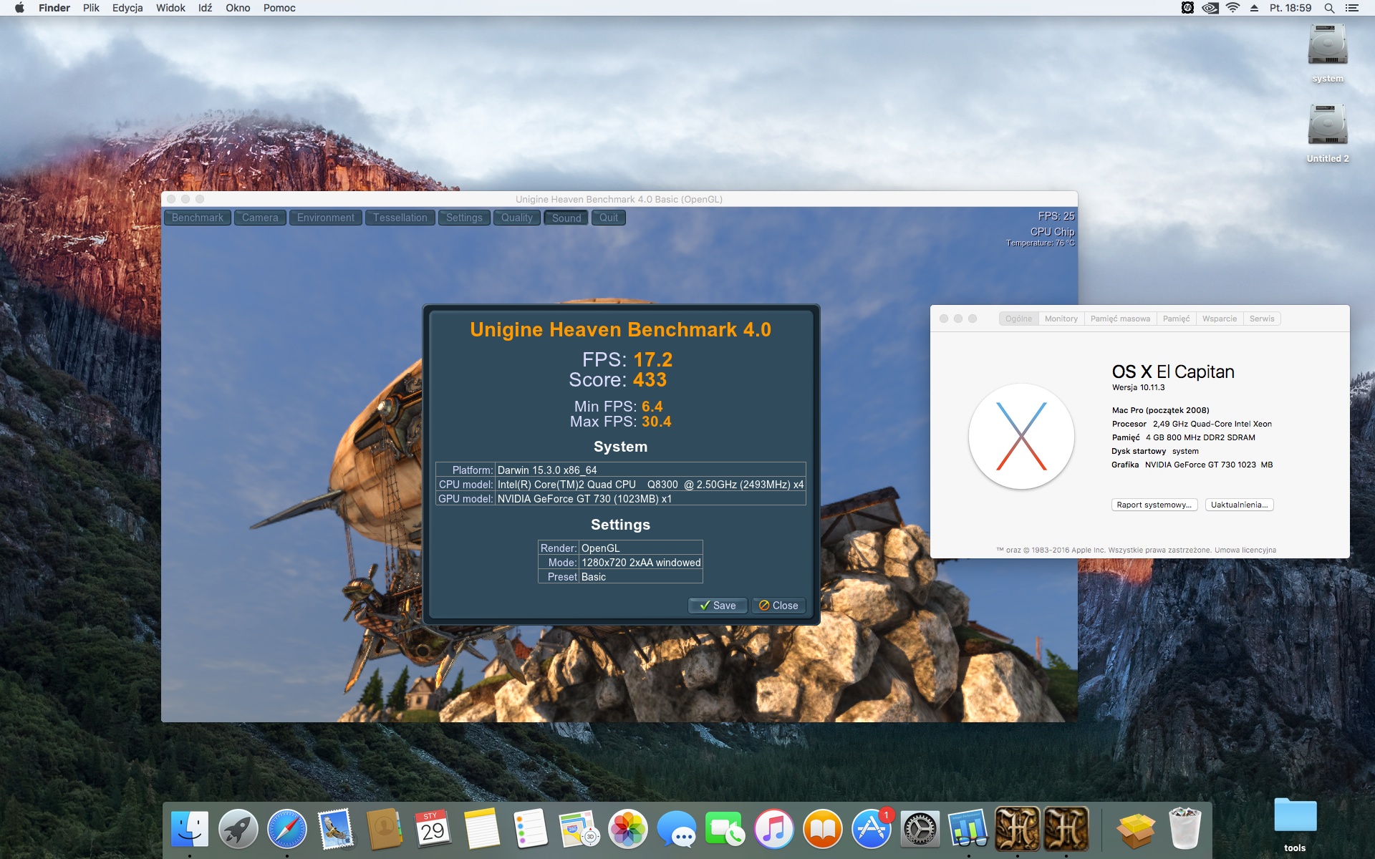Open the Wi-Fi status menu
1375x859 pixels.
1232,8
